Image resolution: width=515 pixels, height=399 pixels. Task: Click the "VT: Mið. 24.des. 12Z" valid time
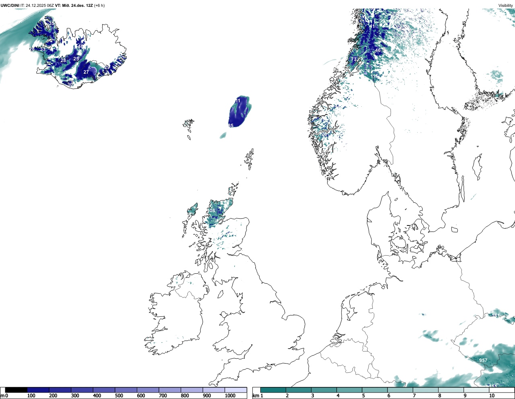coord(74,6)
